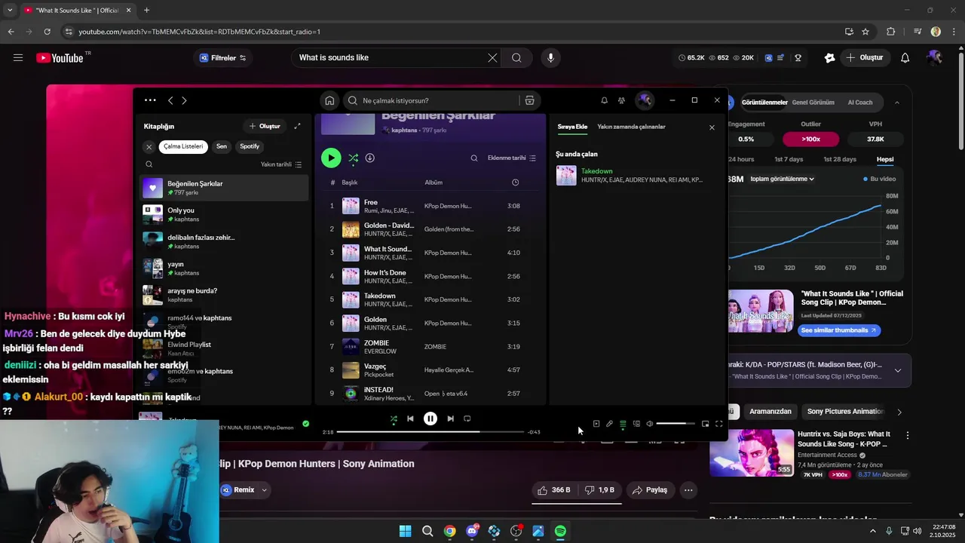Open YouTube hamburger menu
Image resolution: width=965 pixels, height=543 pixels.
[x=18, y=58]
